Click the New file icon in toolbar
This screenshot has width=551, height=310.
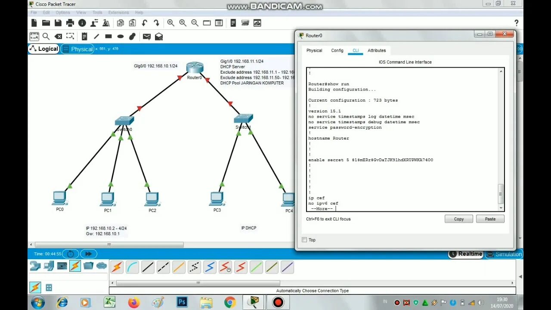tap(34, 23)
